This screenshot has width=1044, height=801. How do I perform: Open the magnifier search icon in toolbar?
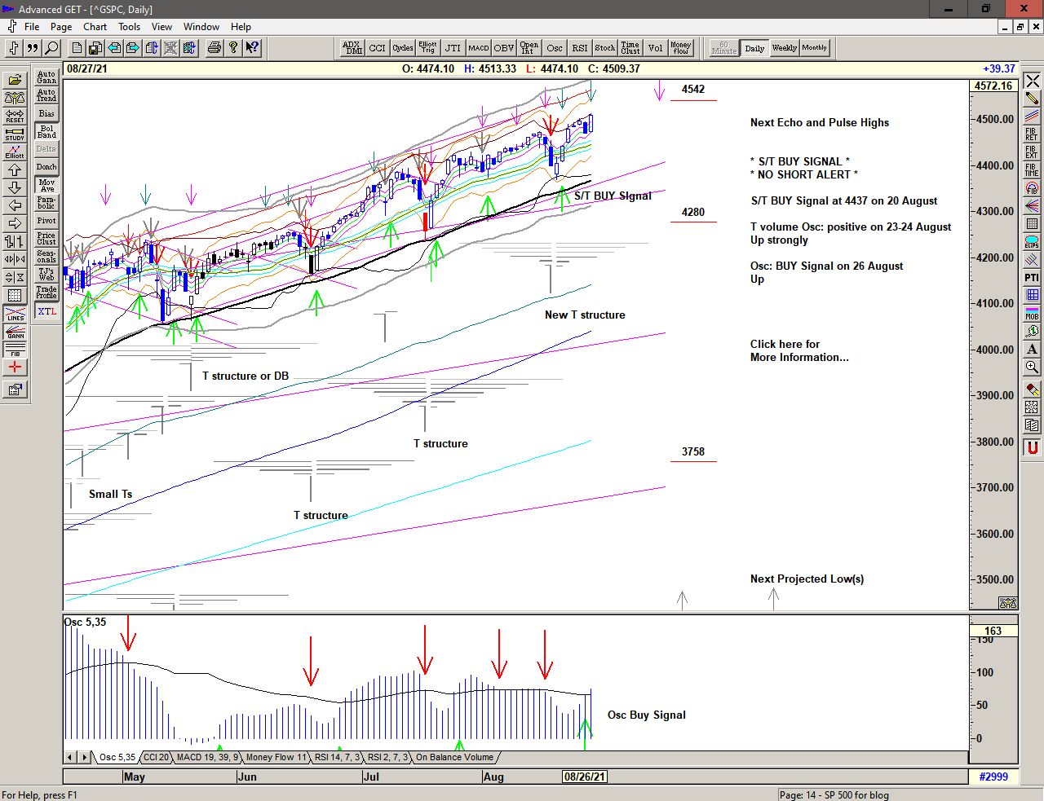(x=51, y=48)
